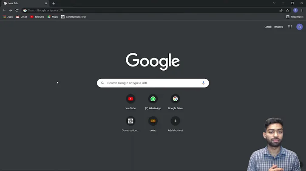The width and height of the screenshot is (306, 171).
Task: Minimize the Chrome window
Action: tap(283, 3)
